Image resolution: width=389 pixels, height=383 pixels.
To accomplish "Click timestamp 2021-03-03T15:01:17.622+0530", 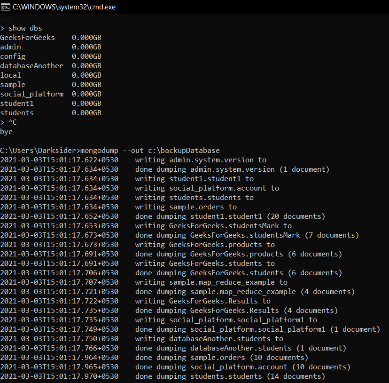I will click(x=59, y=160).
